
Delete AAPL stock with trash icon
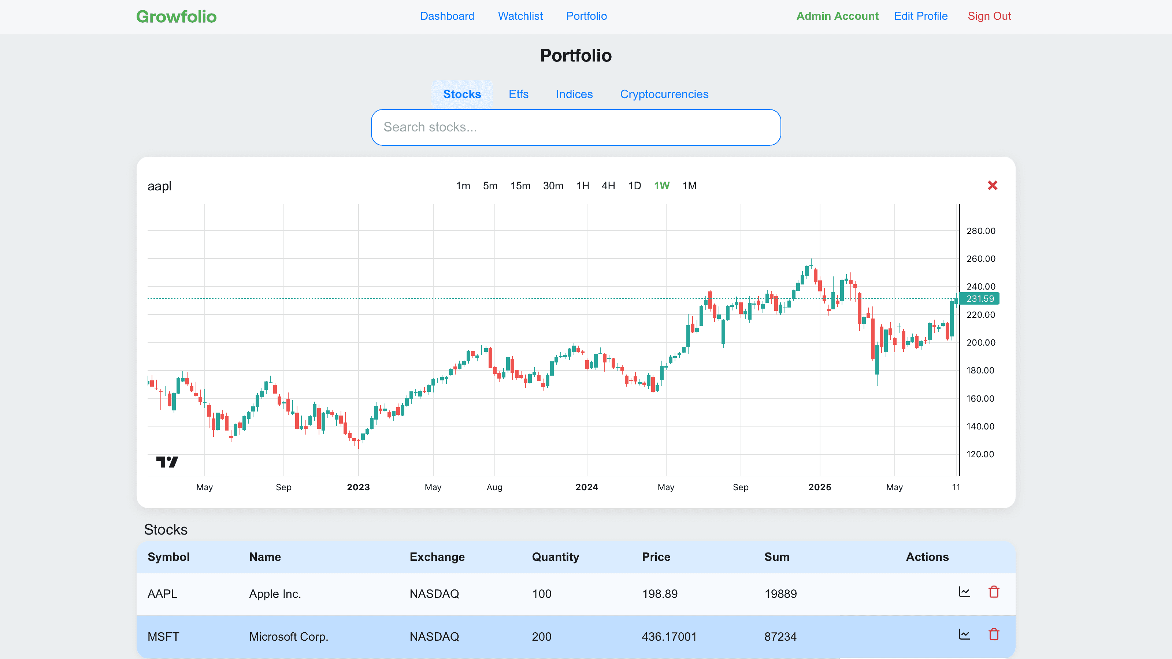pos(994,592)
